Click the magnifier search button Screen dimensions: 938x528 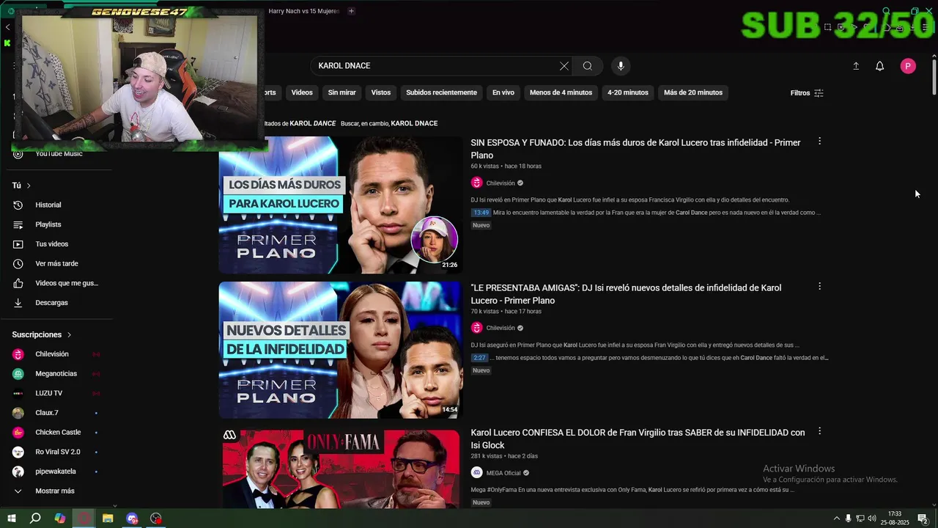(587, 66)
